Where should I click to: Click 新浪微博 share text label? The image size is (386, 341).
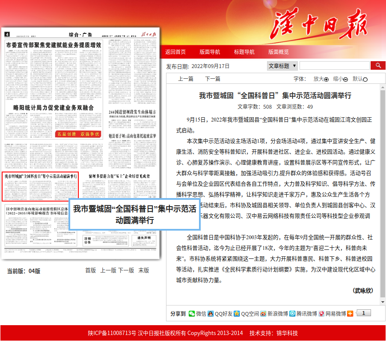click(278, 314)
